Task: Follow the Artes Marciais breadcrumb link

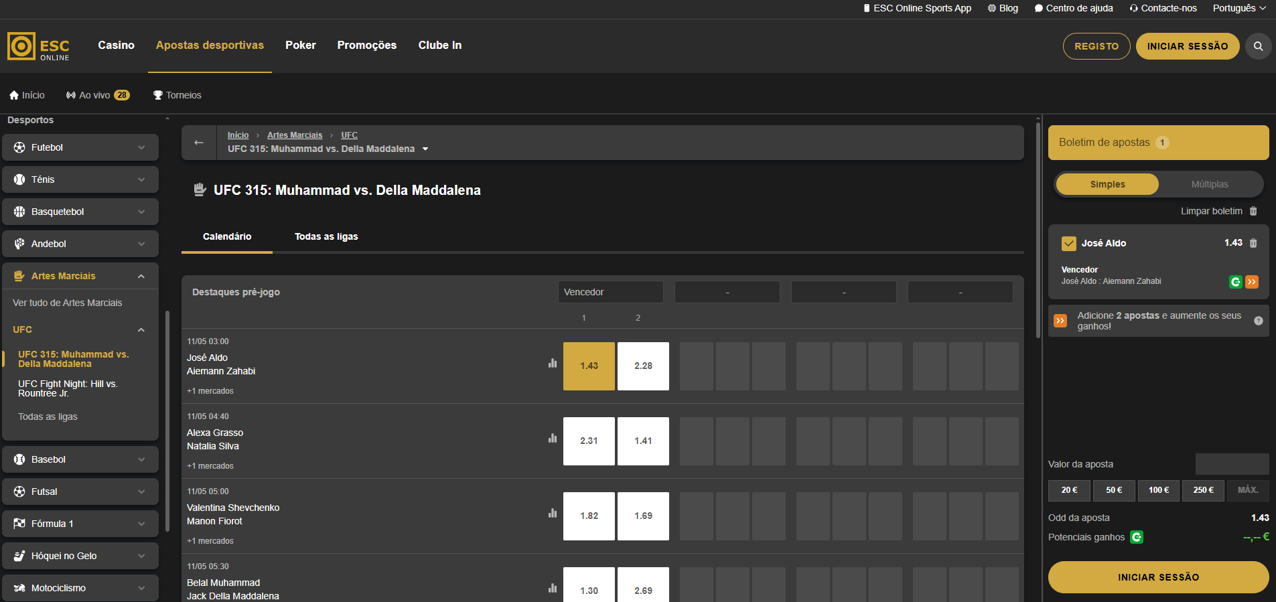Action: 295,135
